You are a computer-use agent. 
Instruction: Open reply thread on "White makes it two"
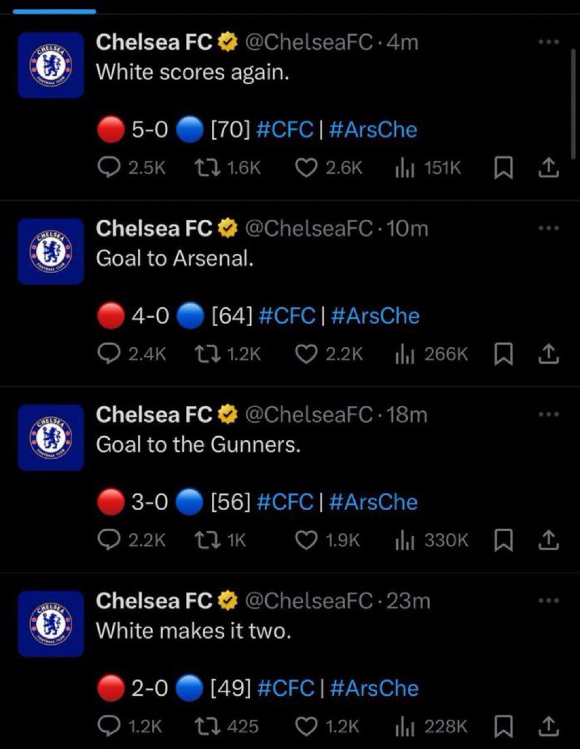coord(129,726)
